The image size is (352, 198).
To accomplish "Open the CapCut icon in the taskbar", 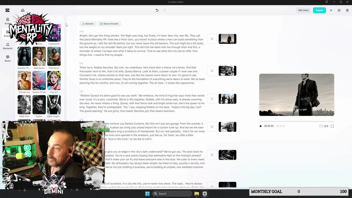I will point(205,194).
